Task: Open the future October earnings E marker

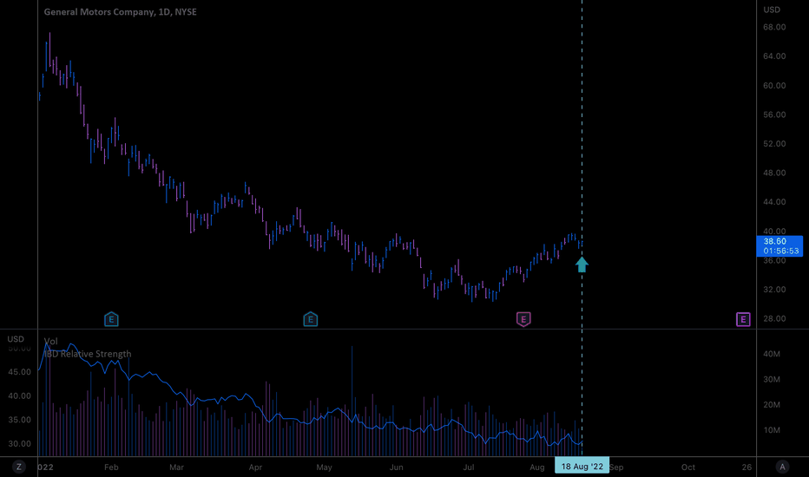Action: point(743,319)
